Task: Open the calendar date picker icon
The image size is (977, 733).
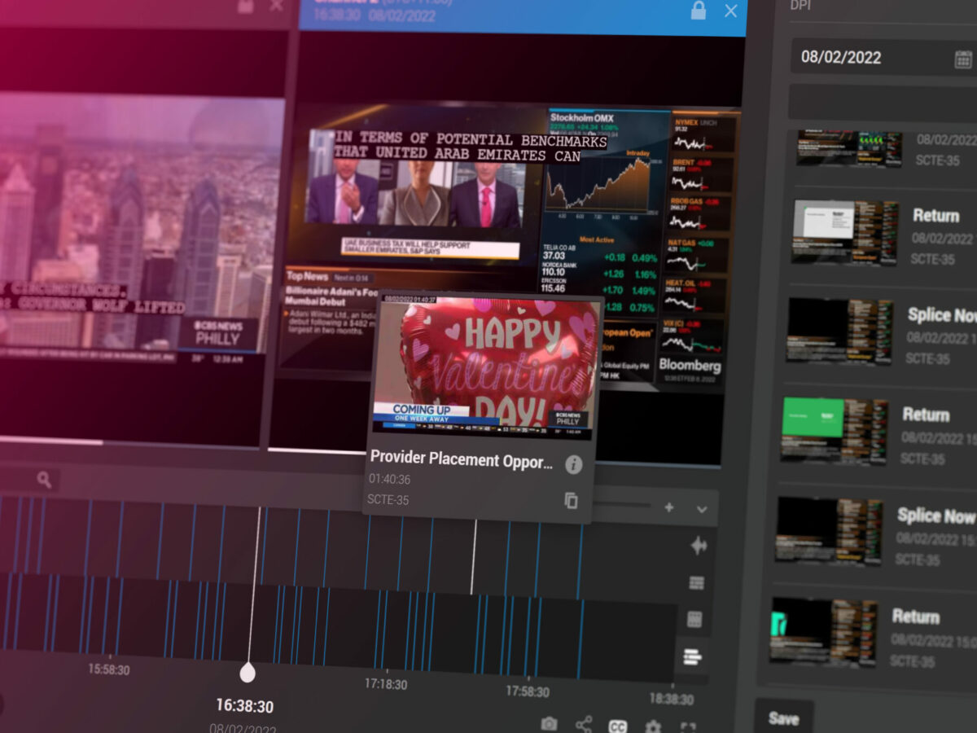Action: point(963,58)
